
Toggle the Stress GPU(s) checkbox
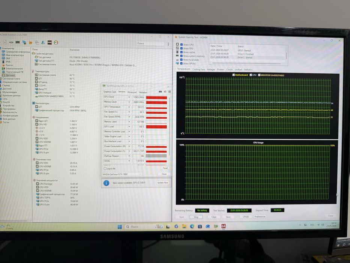pyautogui.click(x=182, y=63)
